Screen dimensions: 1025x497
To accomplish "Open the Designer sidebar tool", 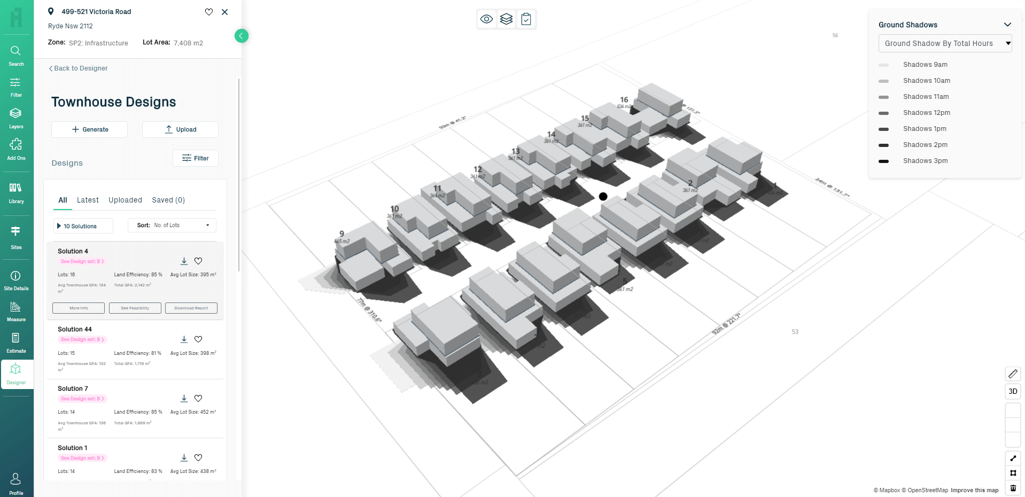I will click(x=16, y=374).
